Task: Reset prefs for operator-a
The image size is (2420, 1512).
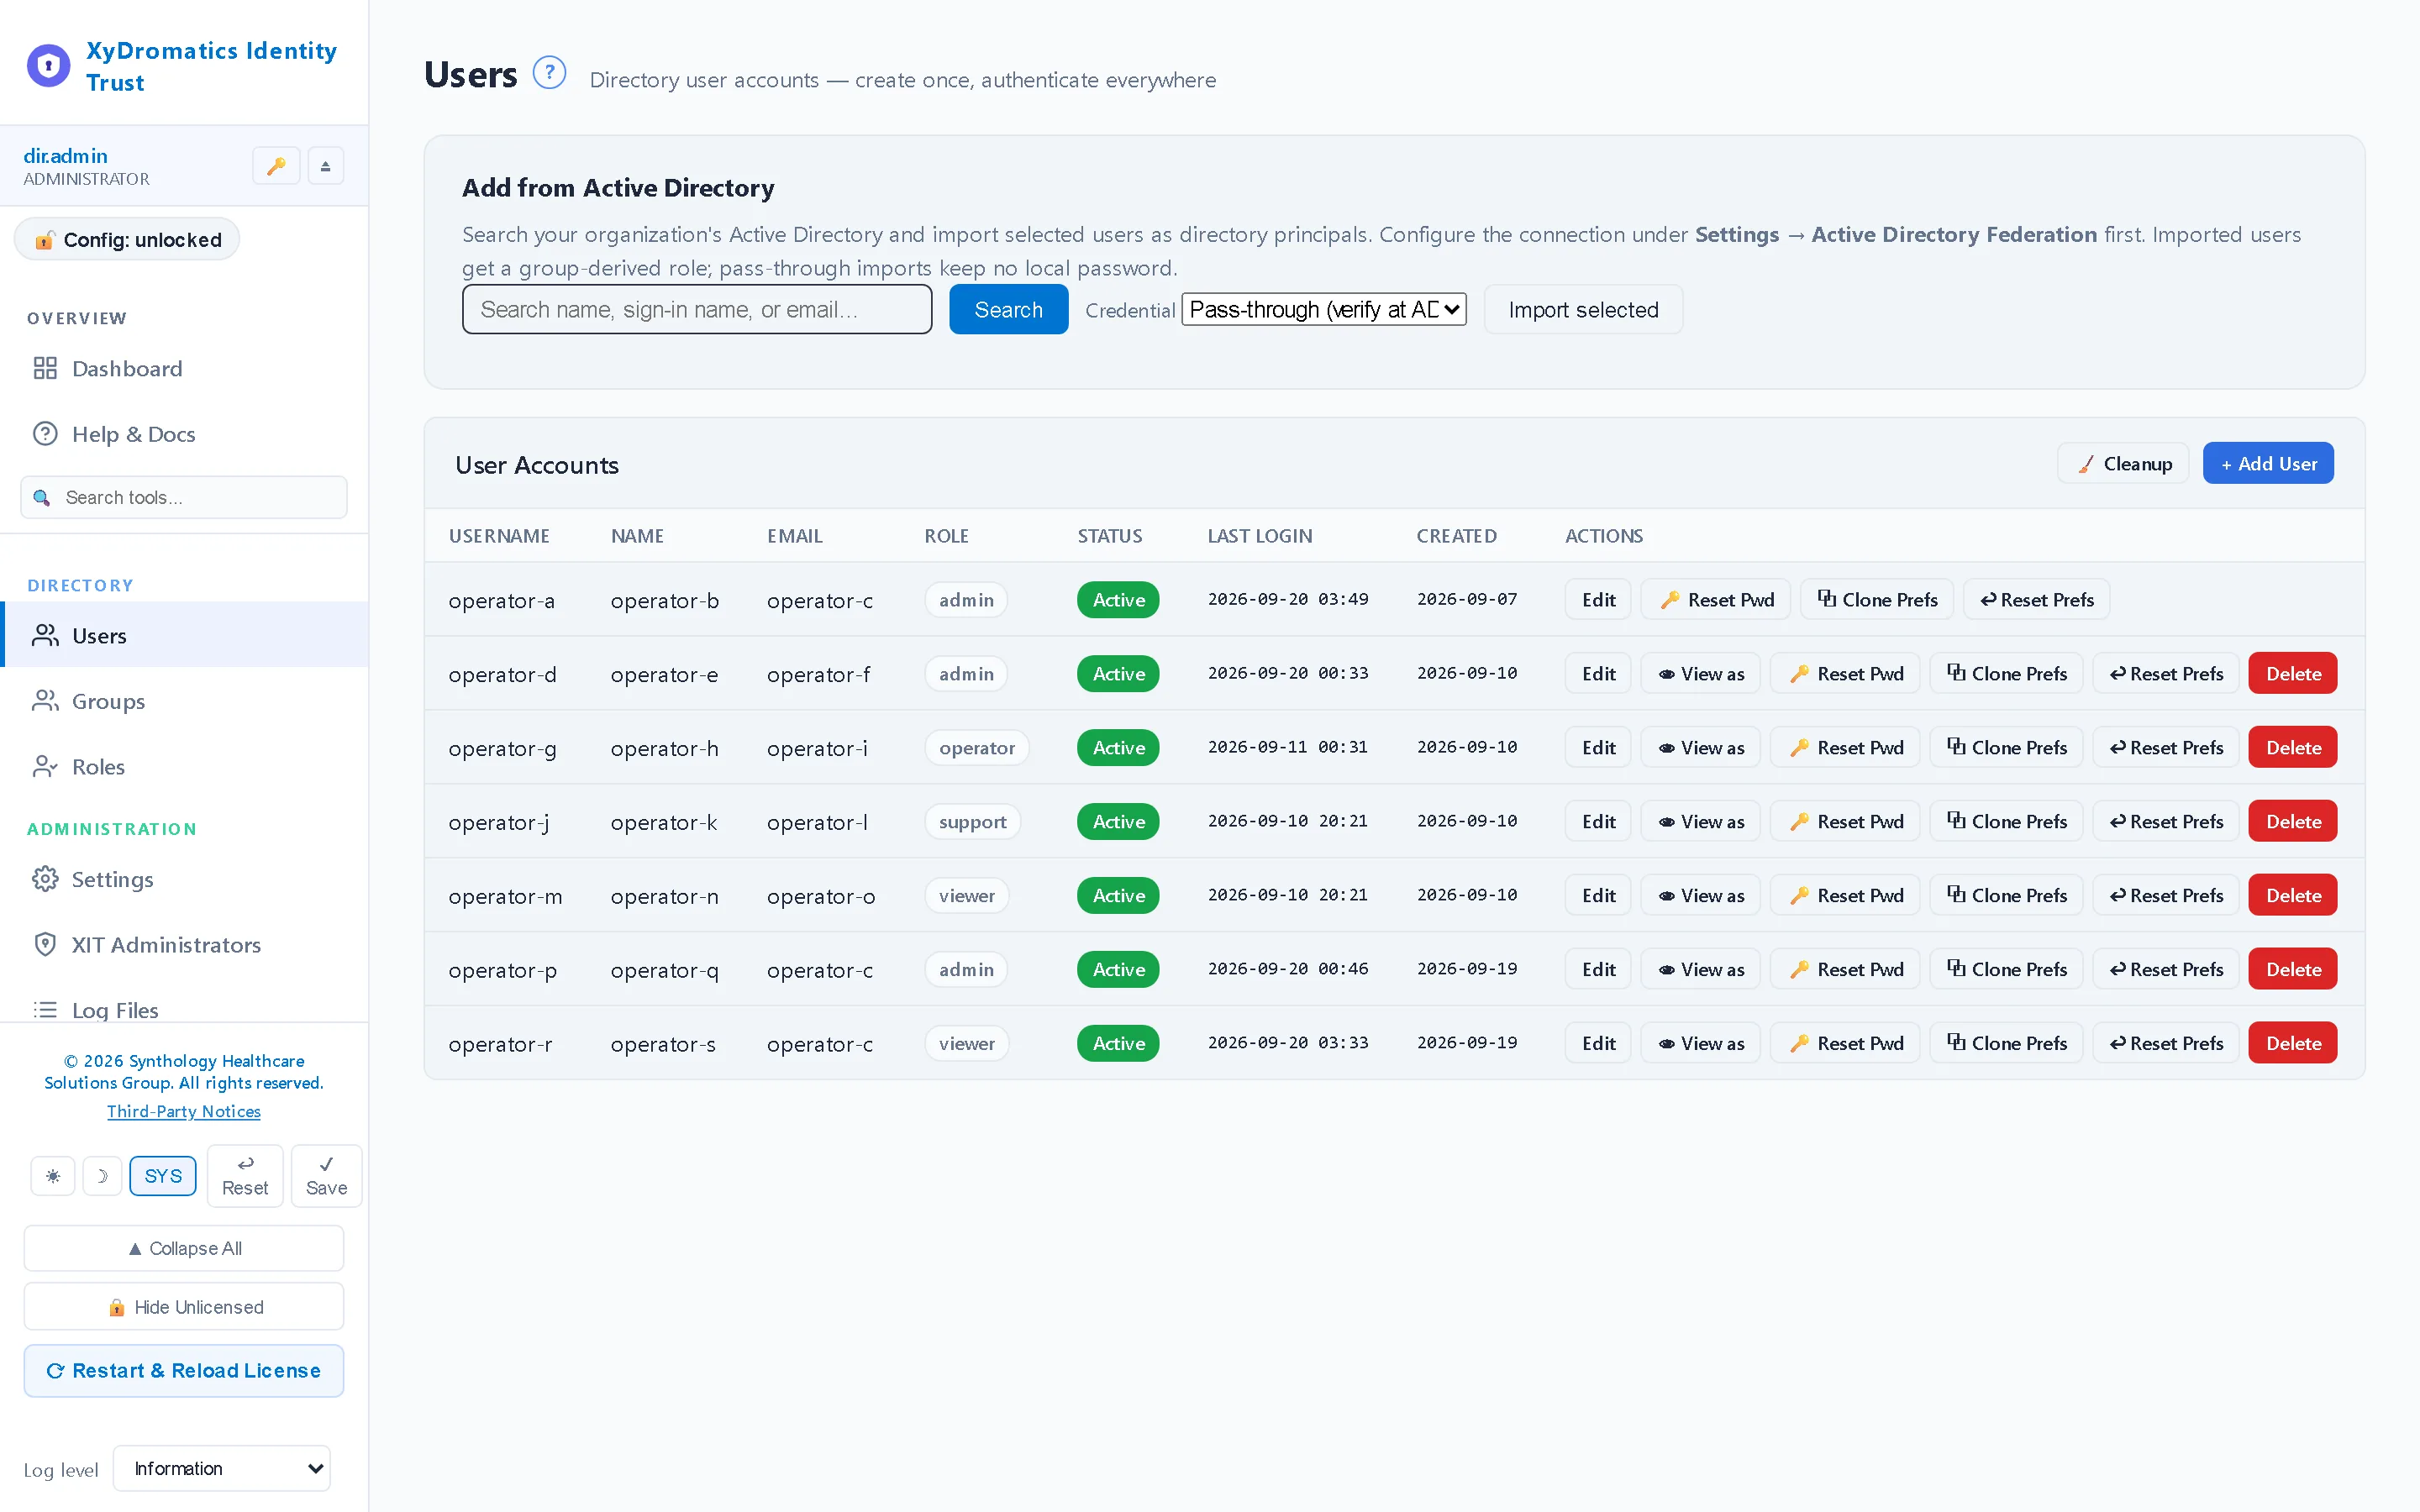Action: 2037,600
